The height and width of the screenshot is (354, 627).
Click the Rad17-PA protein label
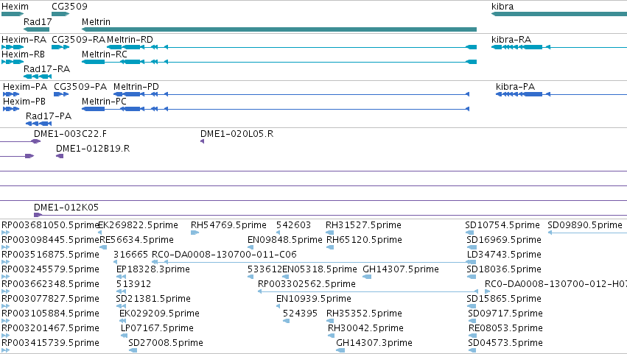(49, 116)
